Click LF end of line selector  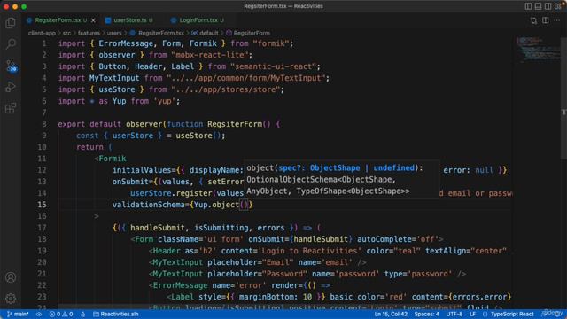pos(472,314)
